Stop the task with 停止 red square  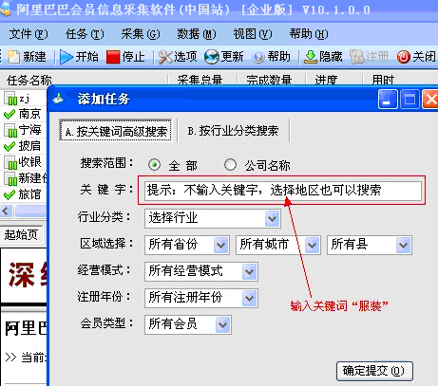(x=113, y=57)
